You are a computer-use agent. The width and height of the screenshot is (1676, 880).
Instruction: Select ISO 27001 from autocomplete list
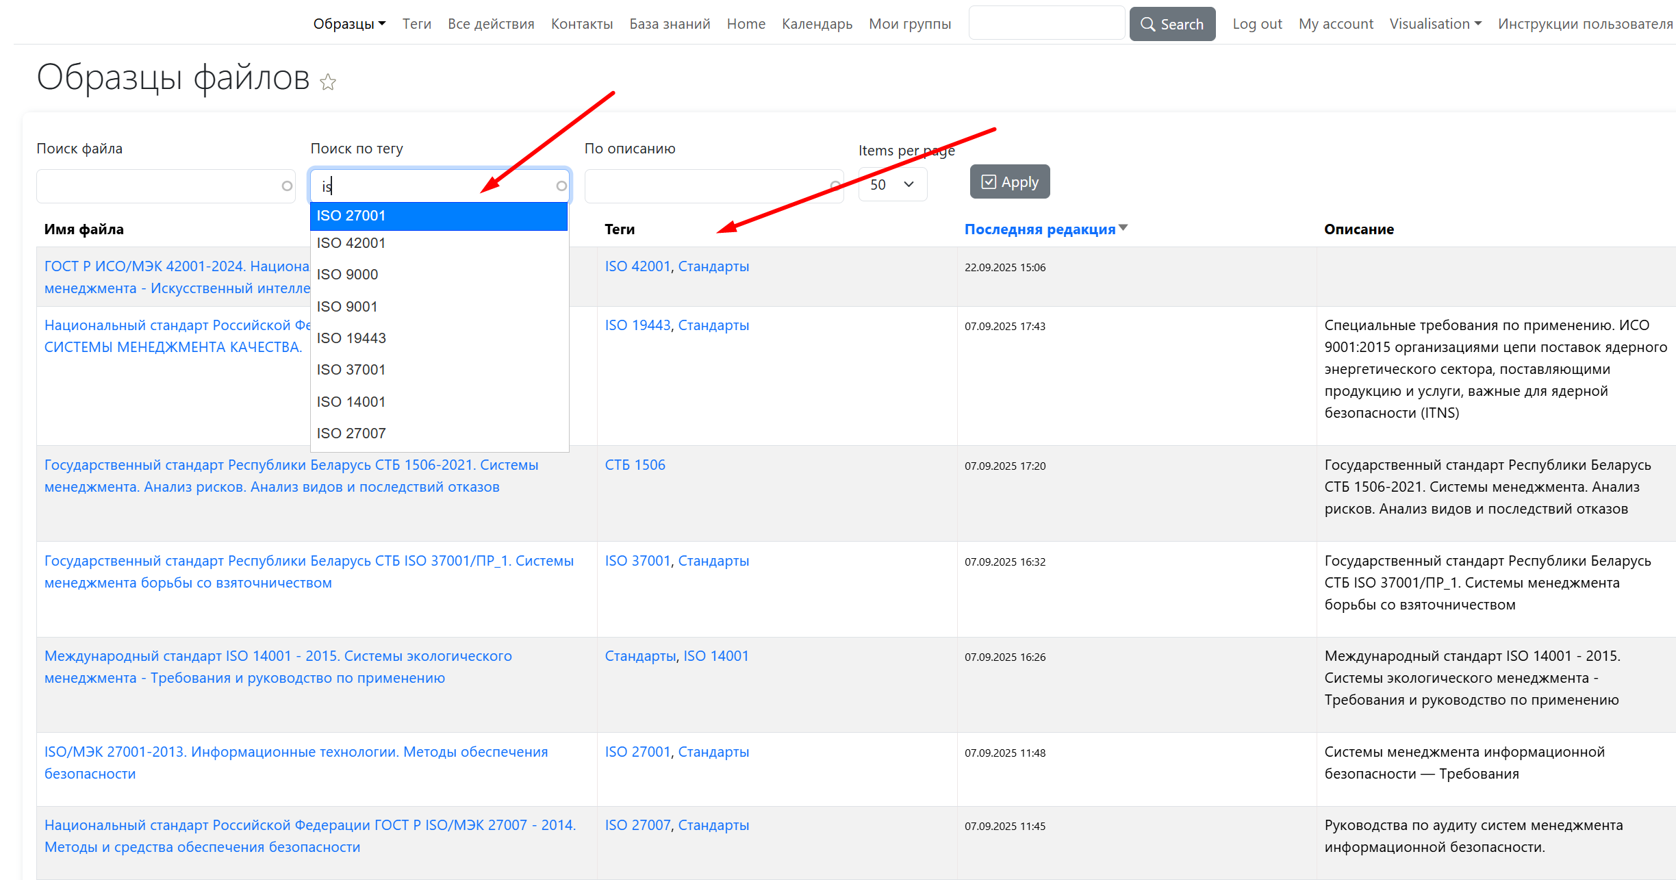[x=438, y=216]
